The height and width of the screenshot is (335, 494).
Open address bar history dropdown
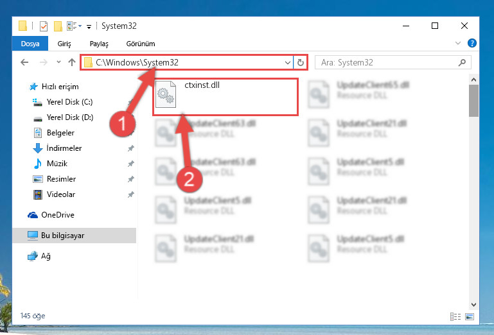(x=288, y=62)
